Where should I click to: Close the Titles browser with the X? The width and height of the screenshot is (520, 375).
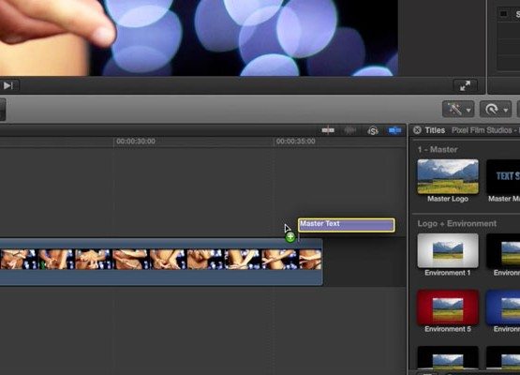pos(417,130)
